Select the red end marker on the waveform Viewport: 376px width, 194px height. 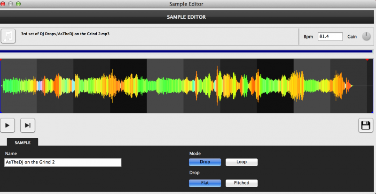(x=367, y=60)
